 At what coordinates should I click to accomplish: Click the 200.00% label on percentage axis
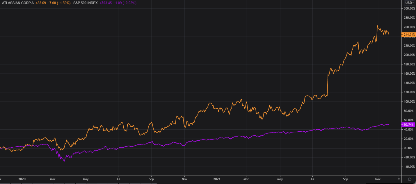pos(408,55)
